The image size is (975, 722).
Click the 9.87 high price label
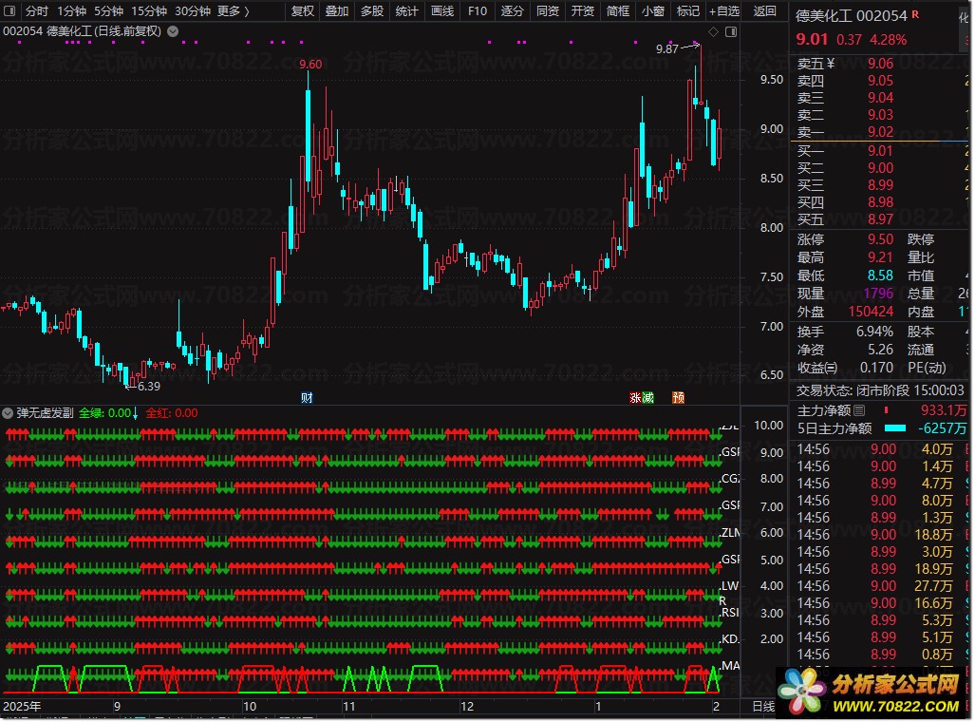(x=667, y=48)
